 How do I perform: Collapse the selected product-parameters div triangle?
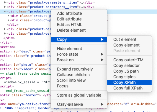5,11
